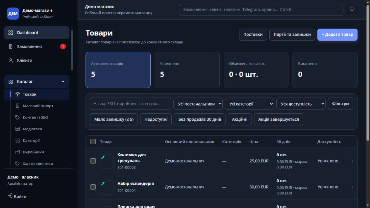Click the logout door icon
The height and width of the screenshot is (208, 370).
[10, 196]
